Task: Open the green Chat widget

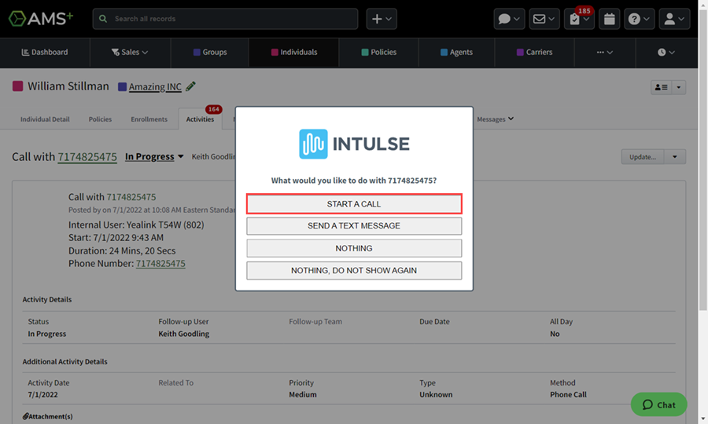Action: [658, 404]
